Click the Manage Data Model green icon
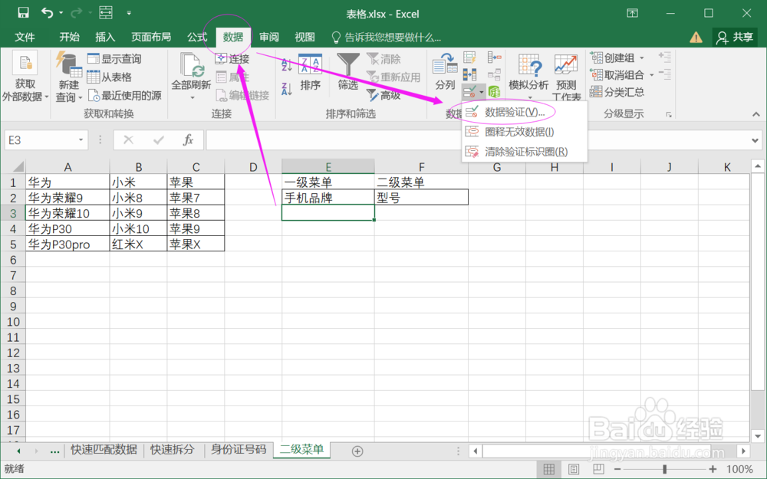This screenshot has width=767, height=479. pos(495,91)
